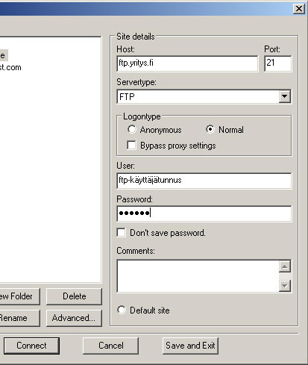
Task: Click the Delete button
Action: click(74, 296)
